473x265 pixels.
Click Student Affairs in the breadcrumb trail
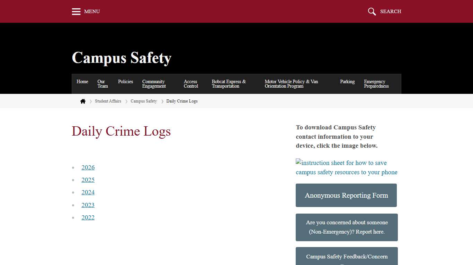(108, 101)
